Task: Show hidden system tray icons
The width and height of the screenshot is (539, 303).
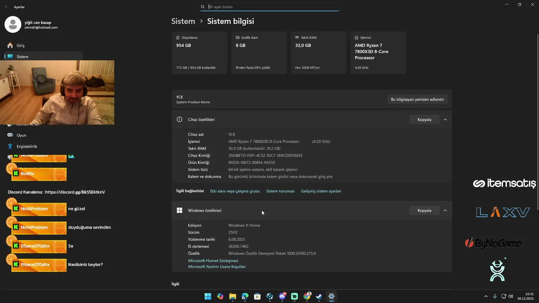Action: coord(486,296)
